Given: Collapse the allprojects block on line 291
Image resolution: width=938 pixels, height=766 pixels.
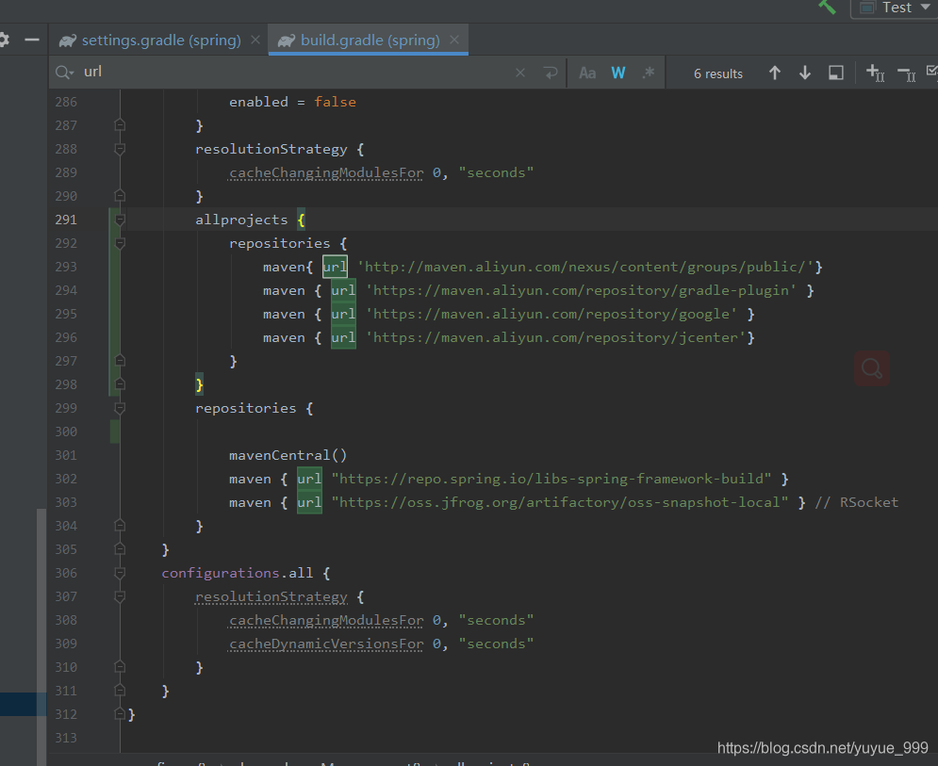Looking at the screenshot, I should click(x=120, y=220).
